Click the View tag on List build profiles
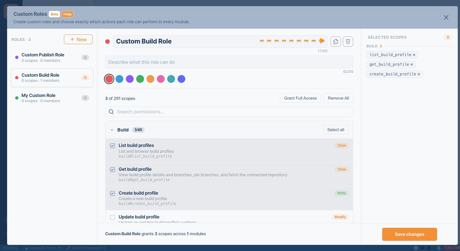Screen dimensions: 460x251 click(x=342, y=146)
